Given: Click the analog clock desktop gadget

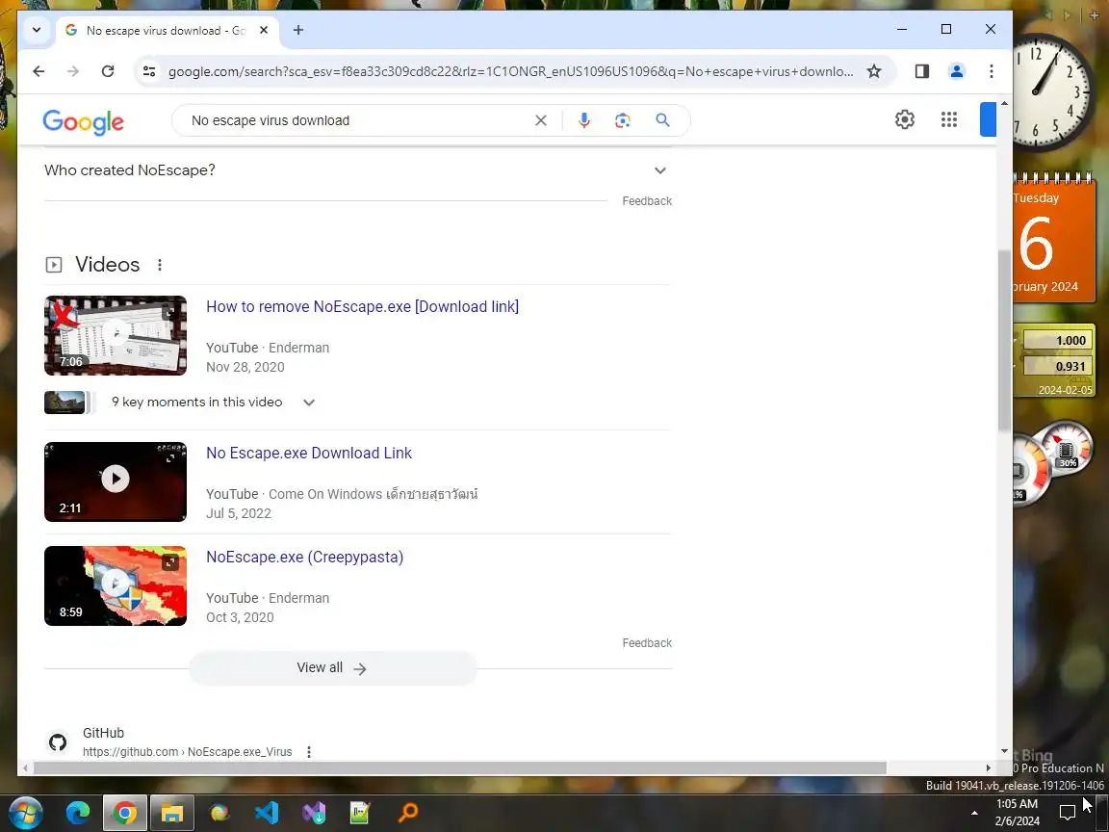Looking at the screenshot, I should [1053, 92].
